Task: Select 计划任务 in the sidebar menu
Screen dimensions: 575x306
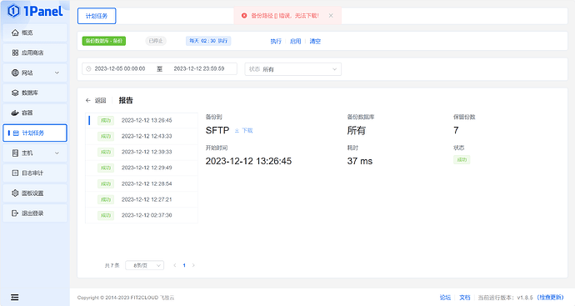Action: pyautogui.click(x=35, y=133)
